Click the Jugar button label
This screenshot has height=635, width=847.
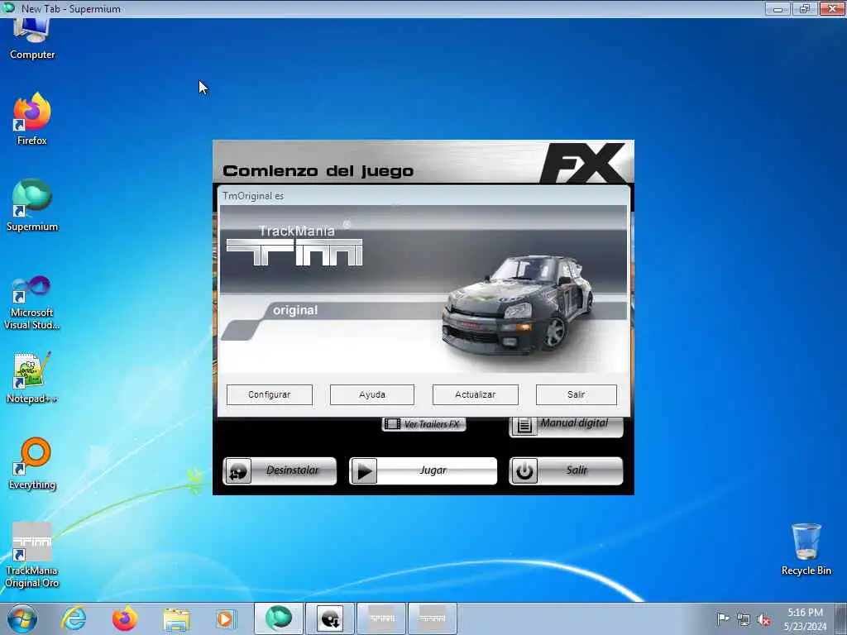433,470
